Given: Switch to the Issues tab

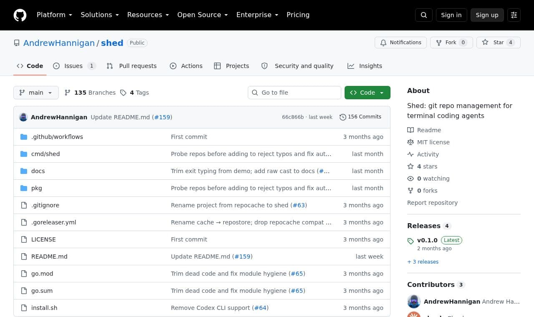Looking at the screenshot, I should coord(74,66).
